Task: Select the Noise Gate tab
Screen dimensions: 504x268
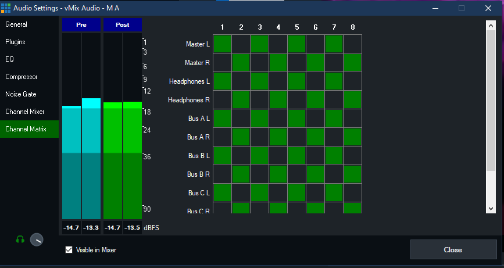Action: click(x=21, y=94)
